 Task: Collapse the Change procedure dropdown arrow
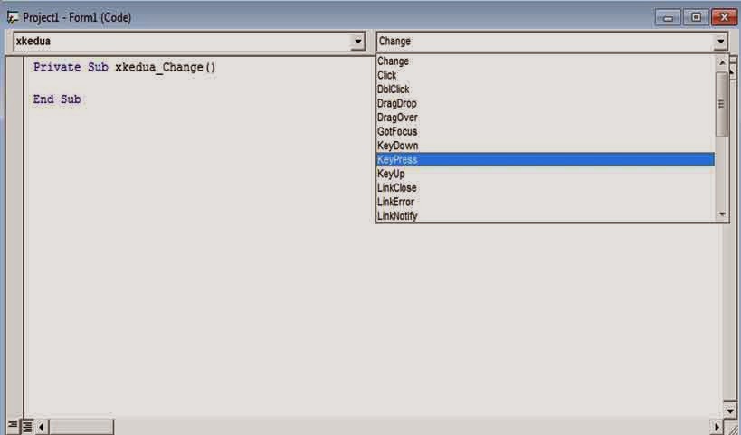coord(720,42)
